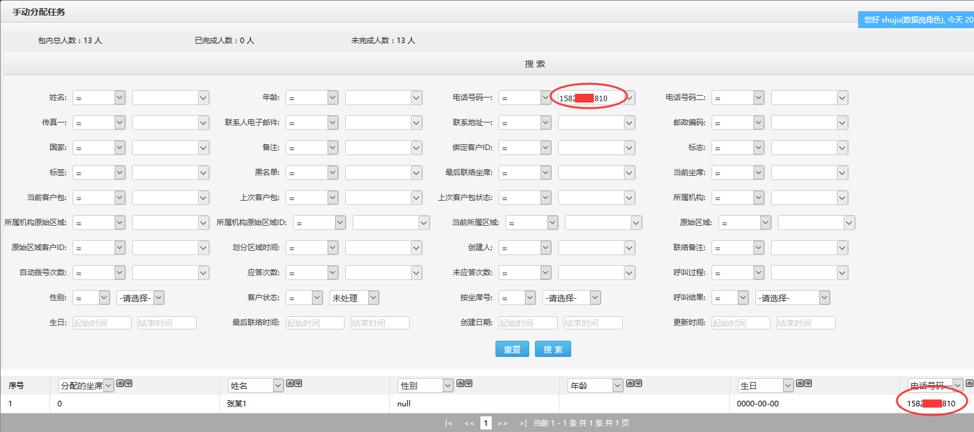Viewport: 974px width, 432px height.
Task: Open the 性别 请选择 value dropdown
Action: click(140, 298)
